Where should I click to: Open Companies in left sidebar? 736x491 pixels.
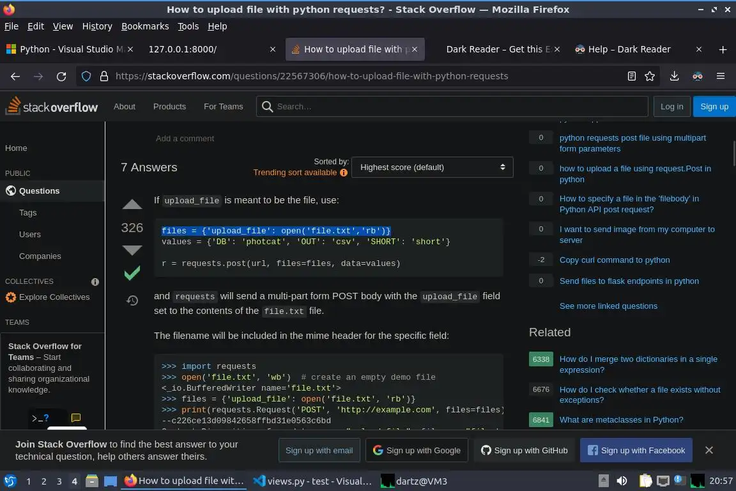click(x=40, y=256)
